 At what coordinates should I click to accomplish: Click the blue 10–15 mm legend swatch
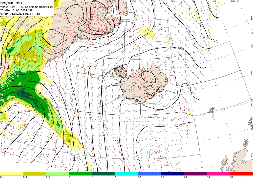pos(150,173)
